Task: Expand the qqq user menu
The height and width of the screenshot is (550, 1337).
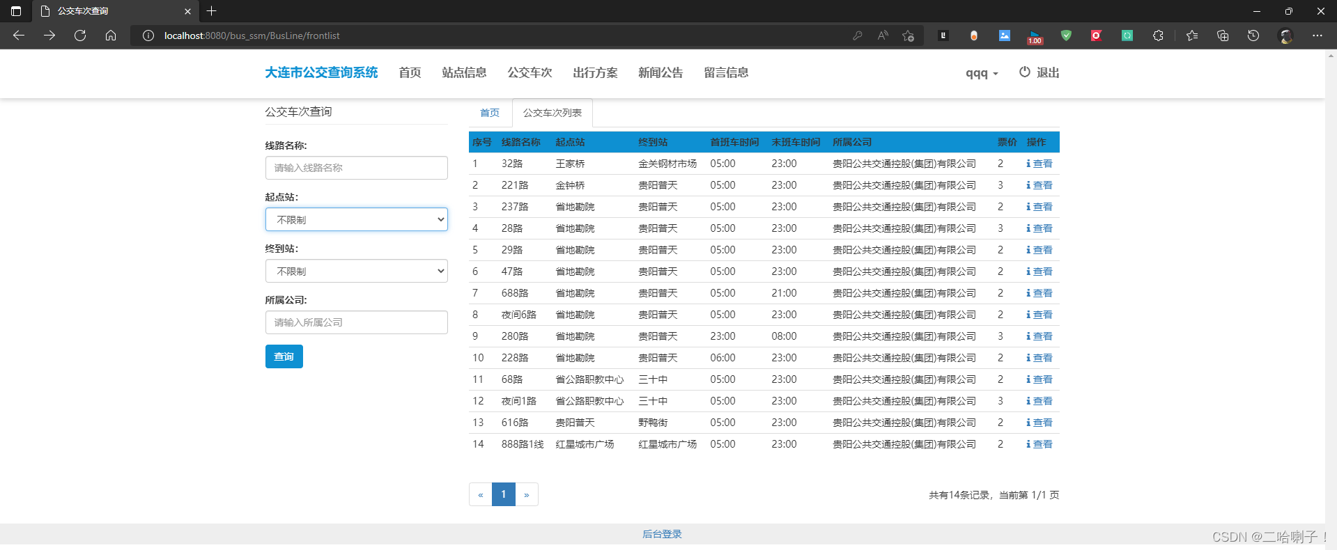Action: click(x=982, y=73)
